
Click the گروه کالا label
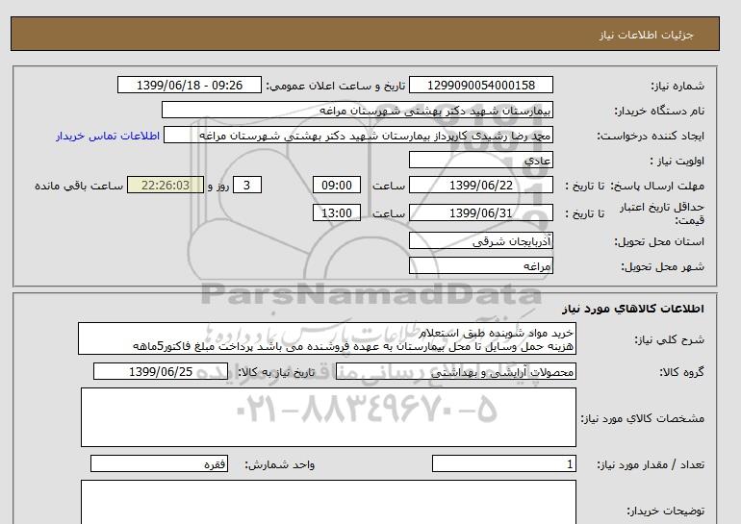click(681, 372)
